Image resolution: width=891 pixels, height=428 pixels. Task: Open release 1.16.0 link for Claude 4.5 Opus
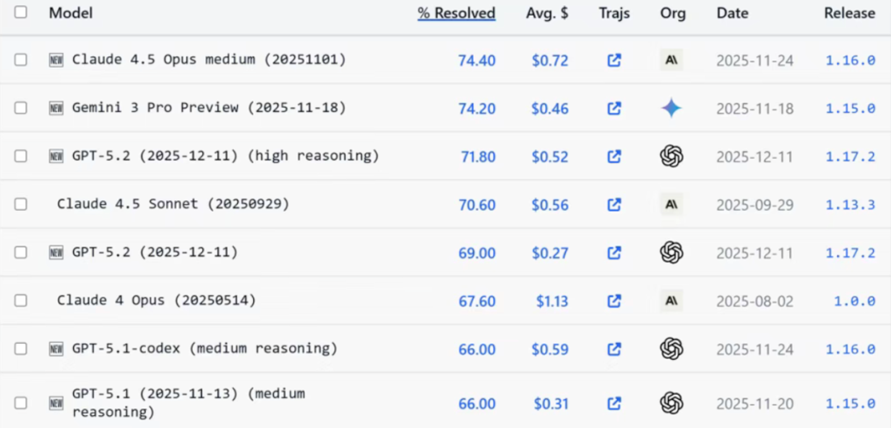(x=850, y=61)
